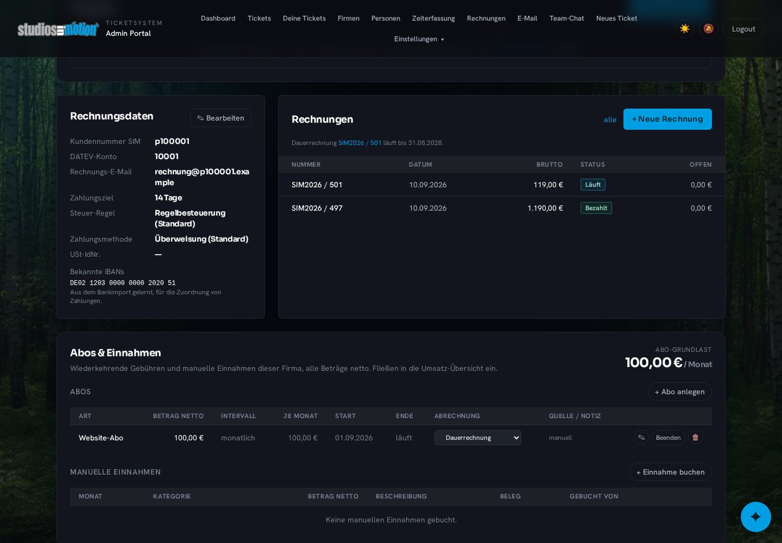The image size is (782, 543).
Task: Click the Logout button
Action: click(x=743, y=29)
